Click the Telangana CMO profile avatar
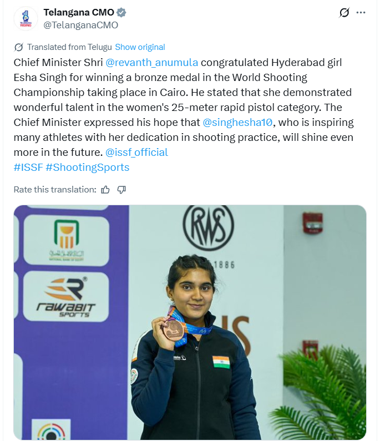 [x=26, y=18]
